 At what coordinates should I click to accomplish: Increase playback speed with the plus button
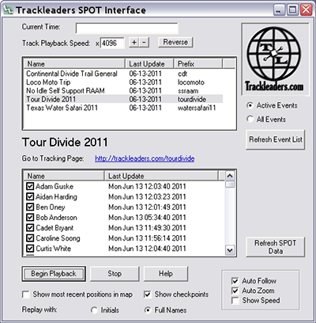(134, 42)
